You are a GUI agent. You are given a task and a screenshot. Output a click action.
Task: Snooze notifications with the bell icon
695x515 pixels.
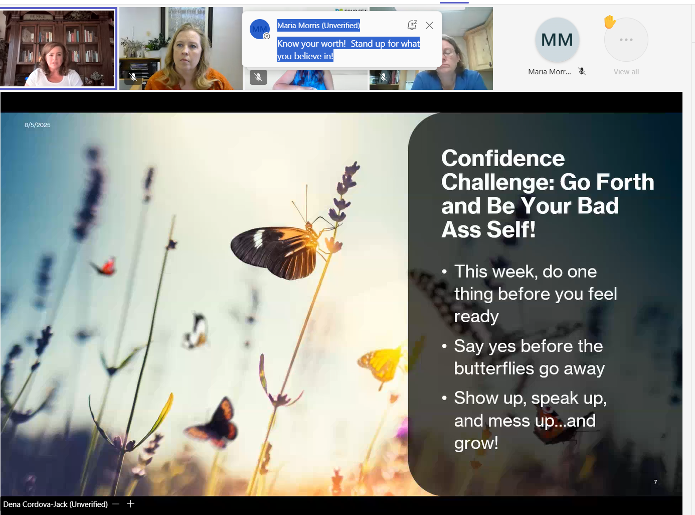(412, 25)
